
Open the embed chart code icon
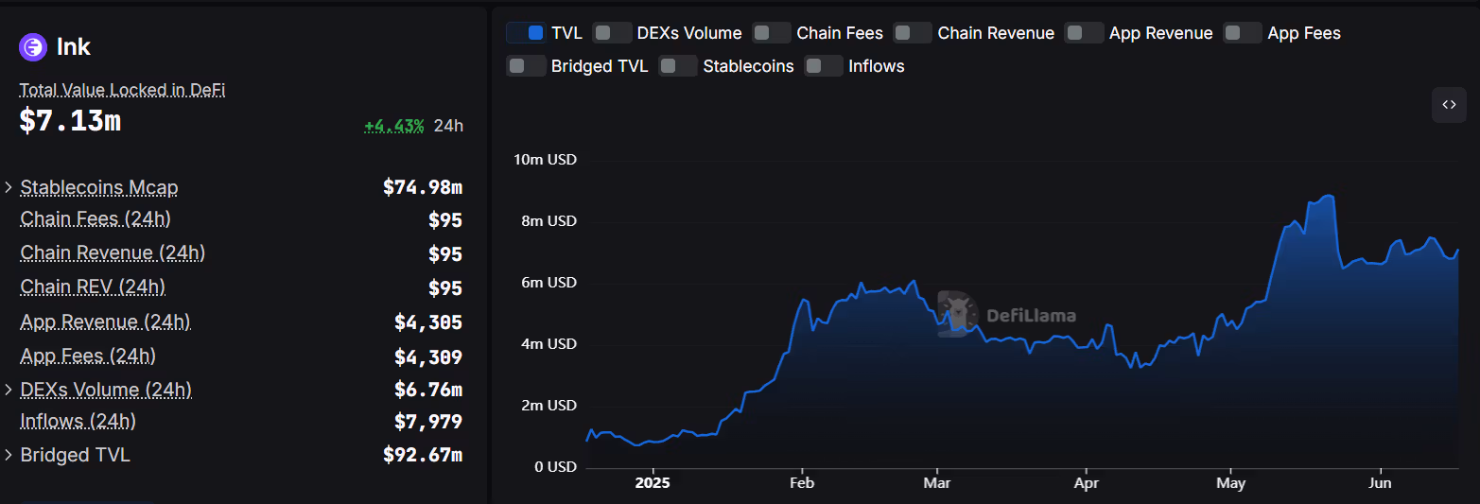click(x=1449, y=105)
